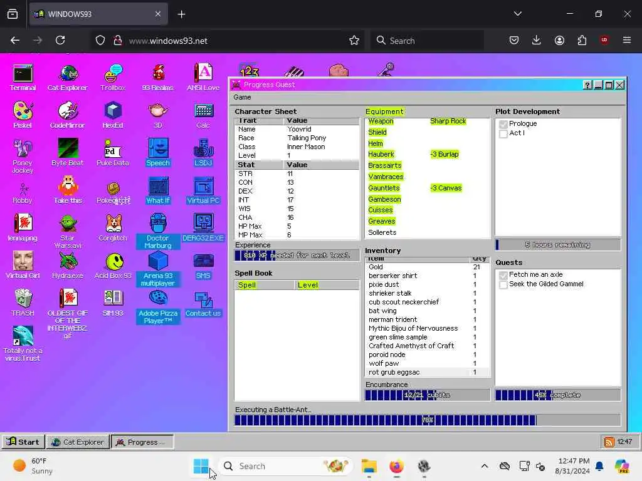Open the Byte Beat icon

[x=68, y=152]
